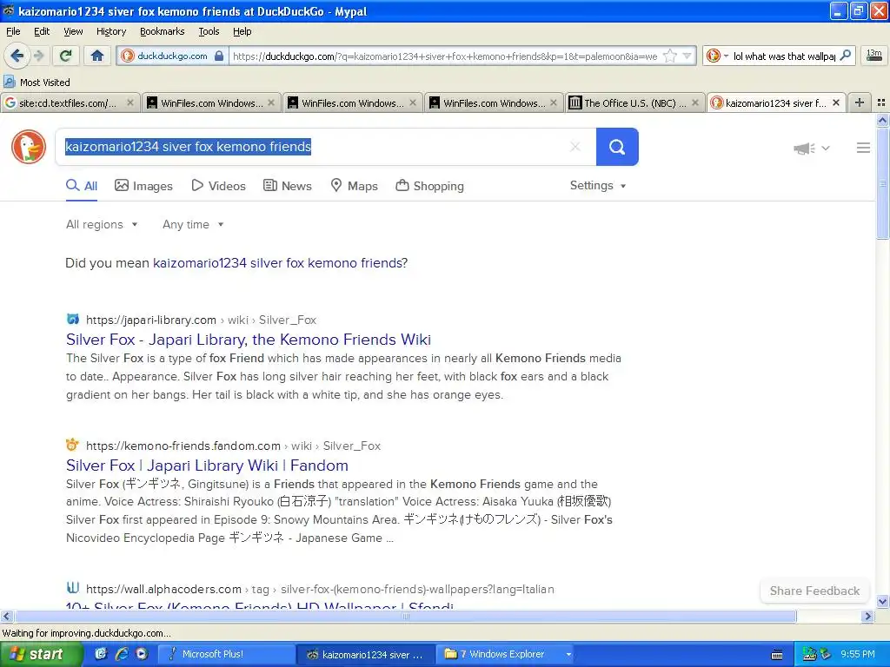This screenshot has height=667, width=890.
Task: Click inside the DuckDuckGo search field
Action: (326, 147)
